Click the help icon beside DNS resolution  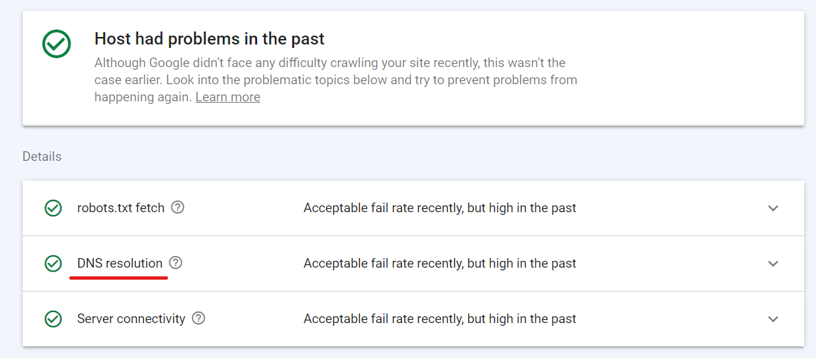(176, 263)
